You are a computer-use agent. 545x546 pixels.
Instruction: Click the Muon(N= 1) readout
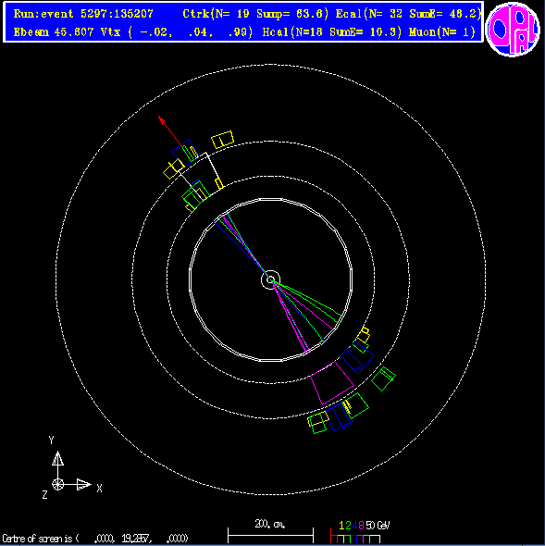[442, 32]
